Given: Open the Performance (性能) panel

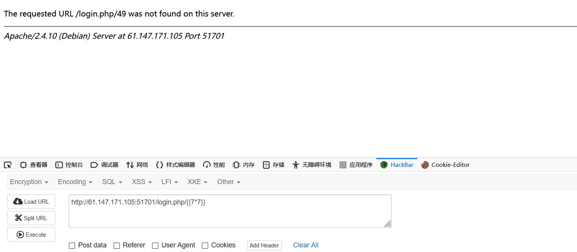Looking at the screenshot, I should pyautogui.click(x=214, y=165).
